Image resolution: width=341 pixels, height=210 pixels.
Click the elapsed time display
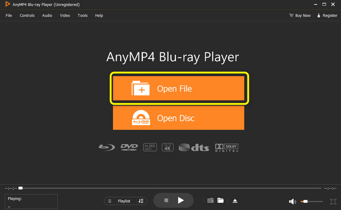pos(11,188)
